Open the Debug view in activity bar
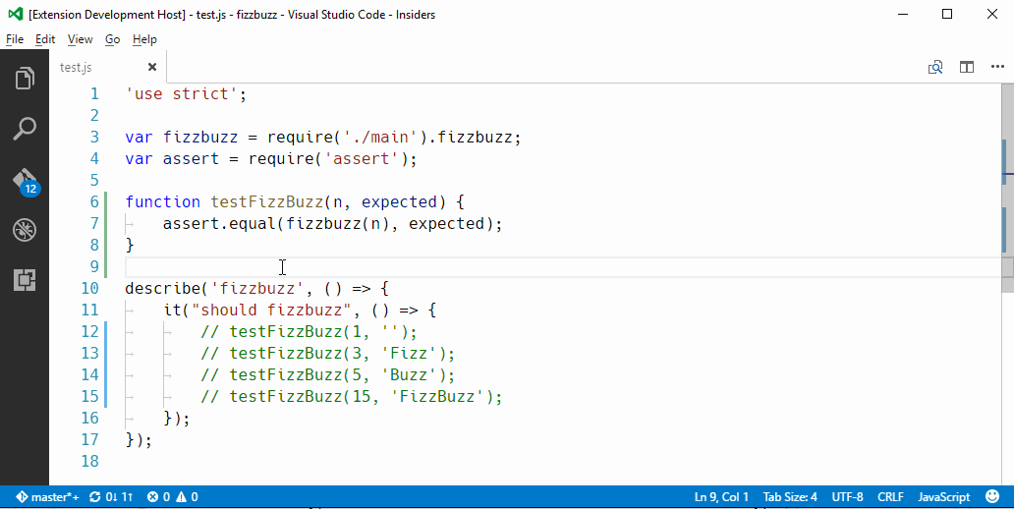This screenshot has height=509, width=1014. point(24,230)
